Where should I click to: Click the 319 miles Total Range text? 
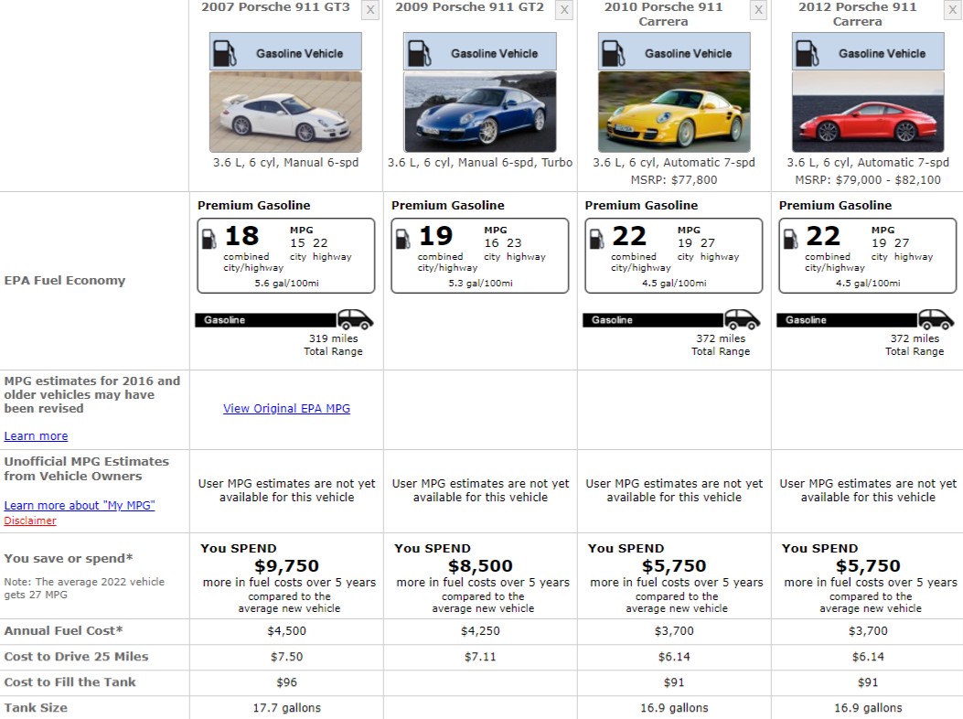[x=334, y=345]
